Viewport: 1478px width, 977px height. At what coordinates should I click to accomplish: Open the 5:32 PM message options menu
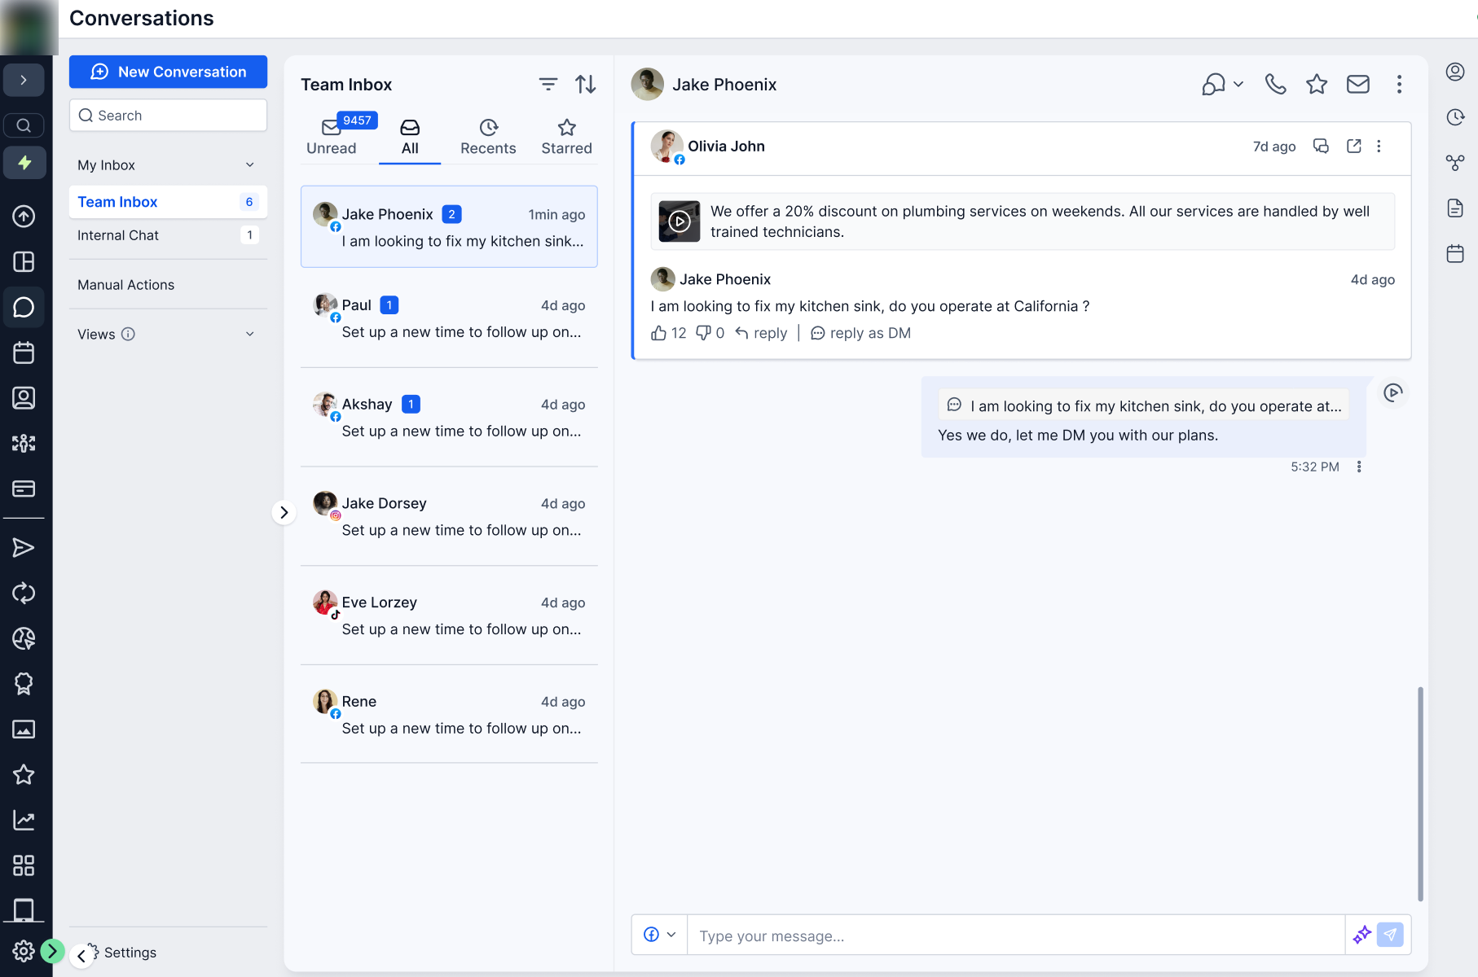[1359, 467]
